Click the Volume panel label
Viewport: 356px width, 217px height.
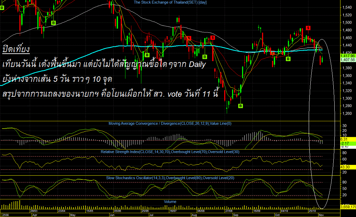pyautogui.click(x=170, y=201)
